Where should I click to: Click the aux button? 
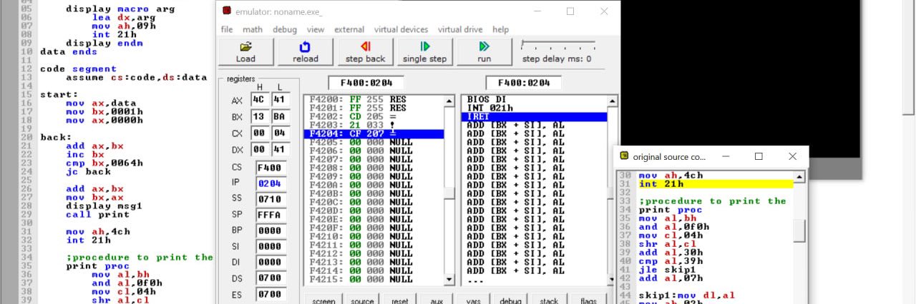click(437, 298)
